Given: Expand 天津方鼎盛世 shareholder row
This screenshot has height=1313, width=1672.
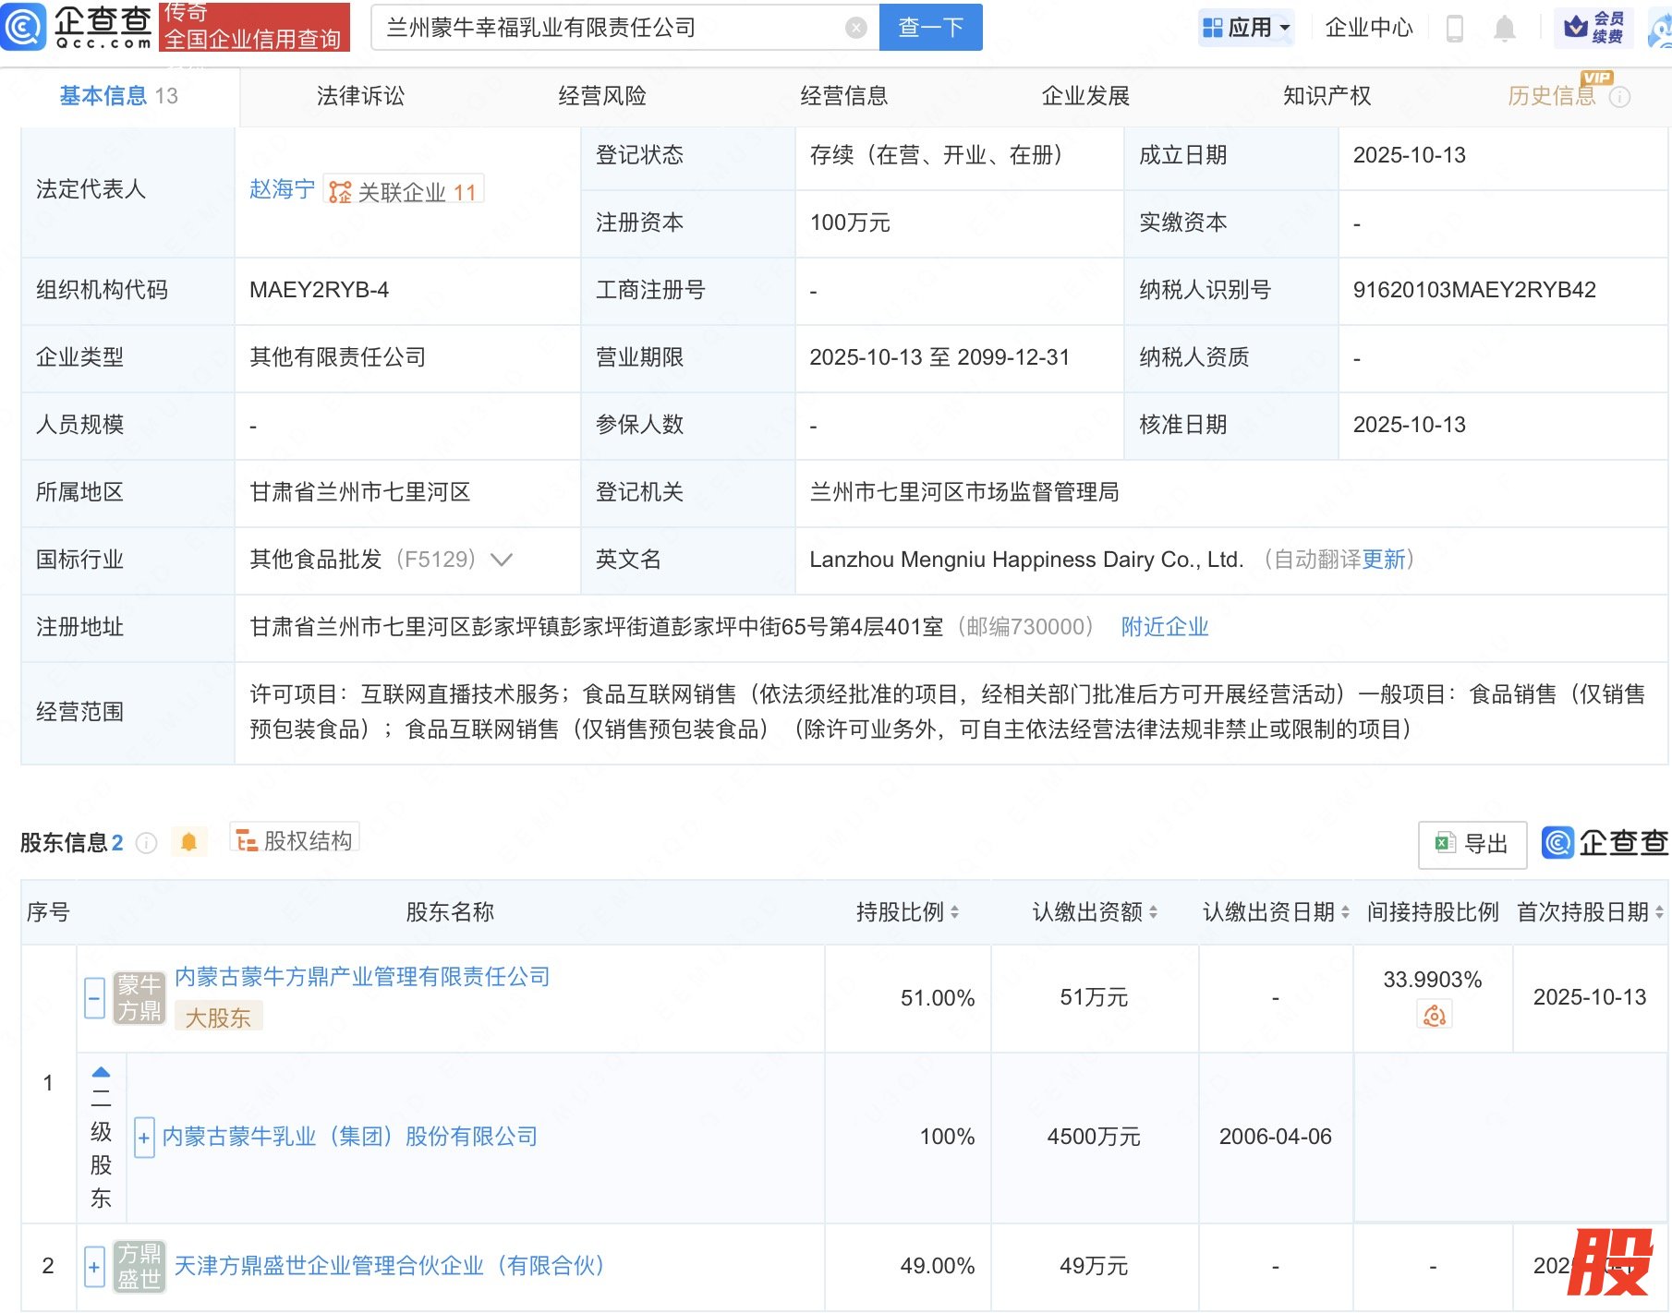Looking at the screenshot, I should coord(94,1266).
